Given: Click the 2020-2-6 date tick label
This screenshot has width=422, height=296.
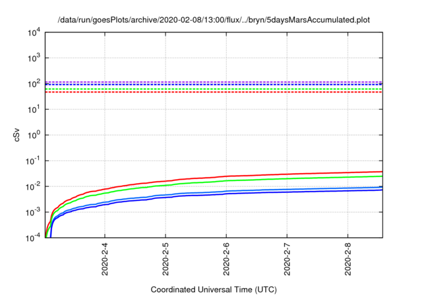Looking at the screenshot, I should click(x=226, y=259).
